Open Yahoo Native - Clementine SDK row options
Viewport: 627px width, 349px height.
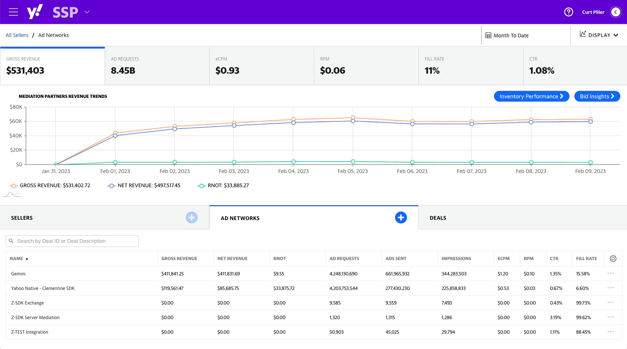611,288
